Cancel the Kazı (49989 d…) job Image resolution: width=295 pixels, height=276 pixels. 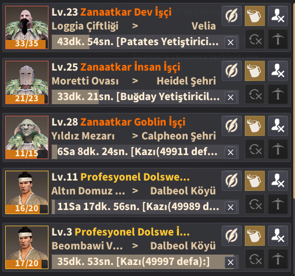click(230, 207)
